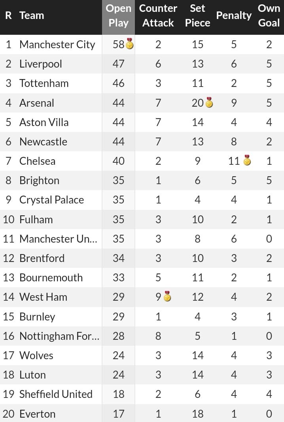The image size is (284, 422).
Task: Sort by the Counter Attack column header
Action: tap(158, 15)
